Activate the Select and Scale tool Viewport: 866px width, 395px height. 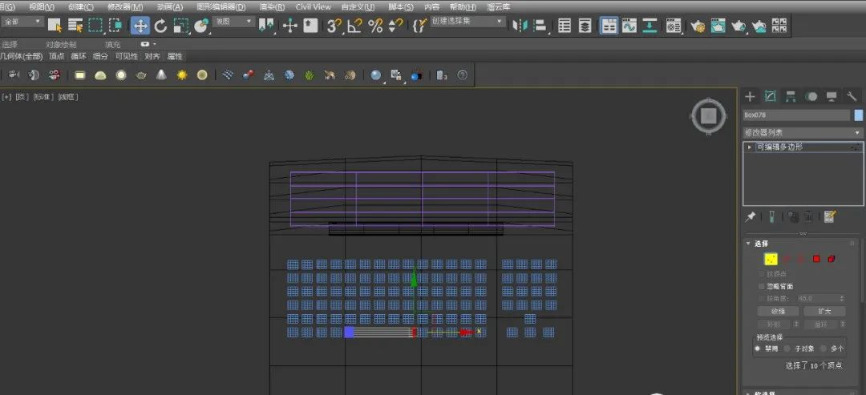point(181,26)
